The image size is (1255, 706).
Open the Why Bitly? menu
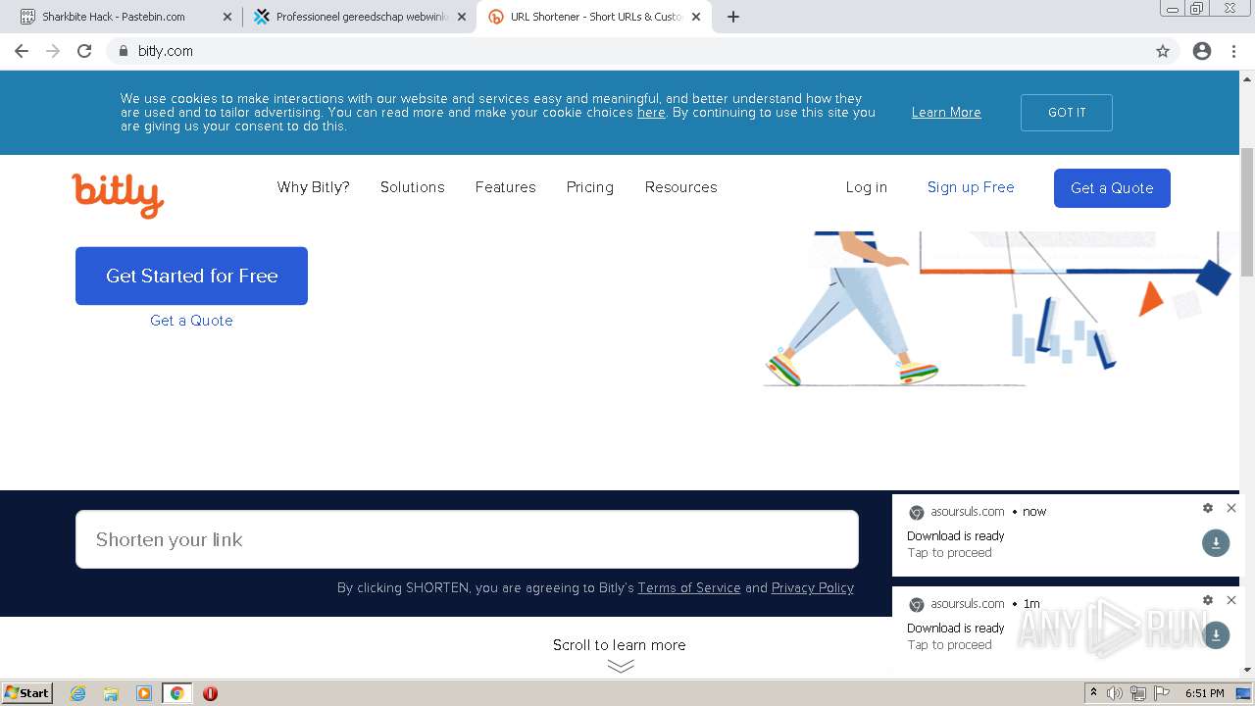(x=314, y=187)
